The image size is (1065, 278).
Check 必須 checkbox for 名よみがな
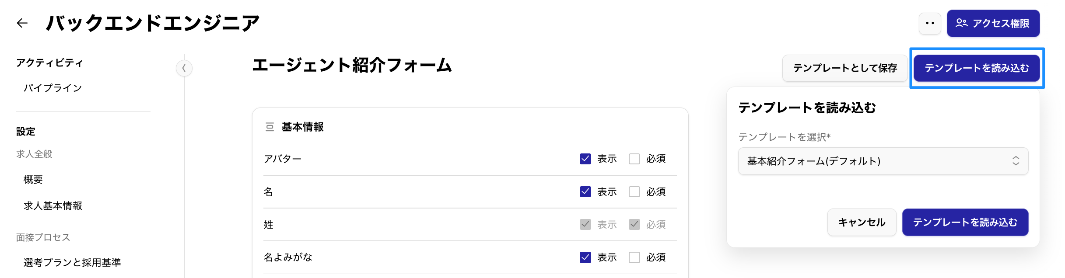click(634, 257)
